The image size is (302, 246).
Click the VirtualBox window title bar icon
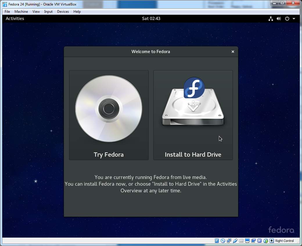[5, 4]
